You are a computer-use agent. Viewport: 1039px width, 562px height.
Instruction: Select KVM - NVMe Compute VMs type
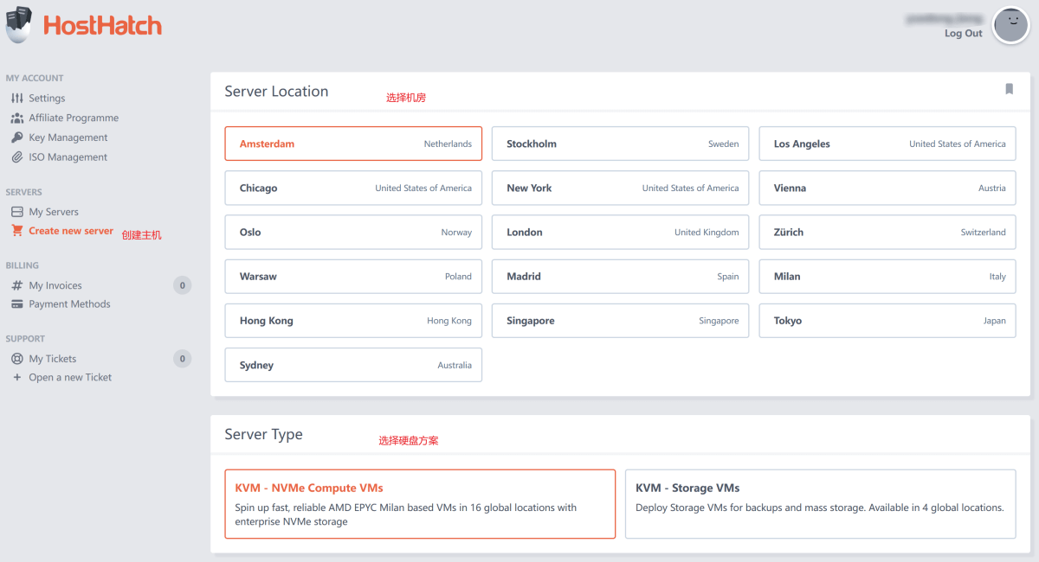click(420, 504)
